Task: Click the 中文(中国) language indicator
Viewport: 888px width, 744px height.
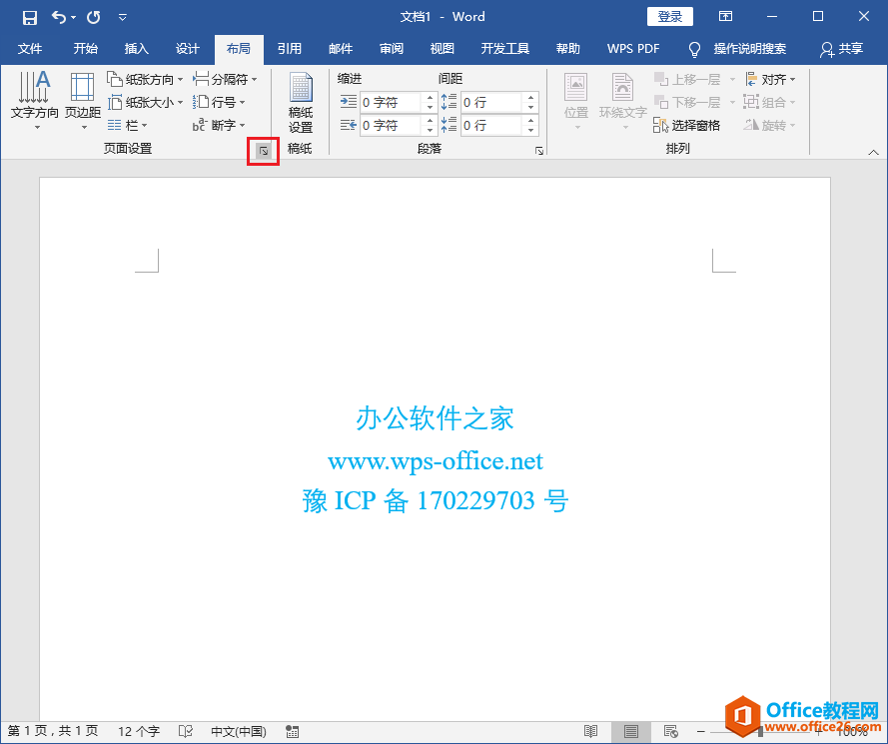Action: click(x=239, y=731)
